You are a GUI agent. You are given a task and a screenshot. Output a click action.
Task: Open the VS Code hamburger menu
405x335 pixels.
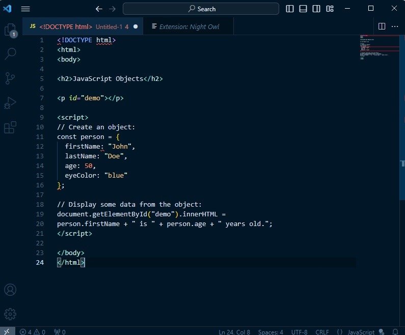(x=25, y=9)
